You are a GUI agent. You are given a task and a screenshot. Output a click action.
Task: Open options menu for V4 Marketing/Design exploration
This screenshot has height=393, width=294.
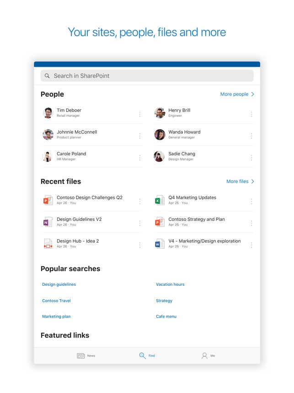(x=251, y=245)
